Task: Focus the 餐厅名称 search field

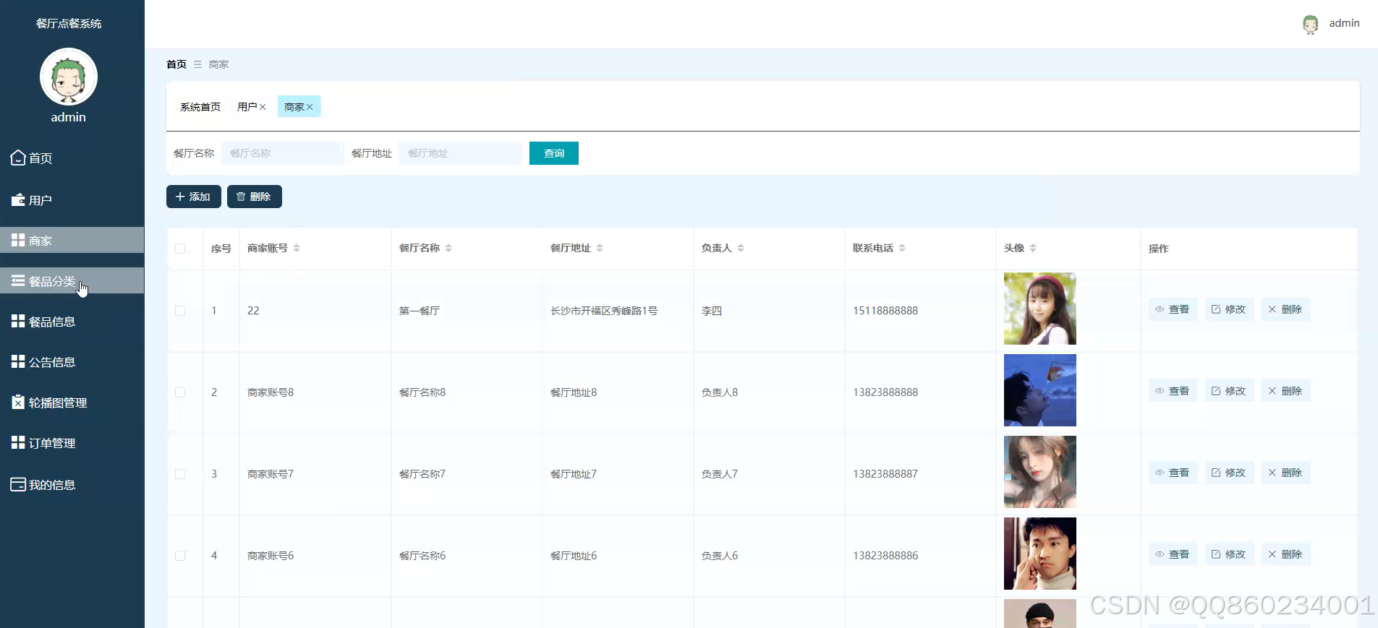Action: [283, 153]
